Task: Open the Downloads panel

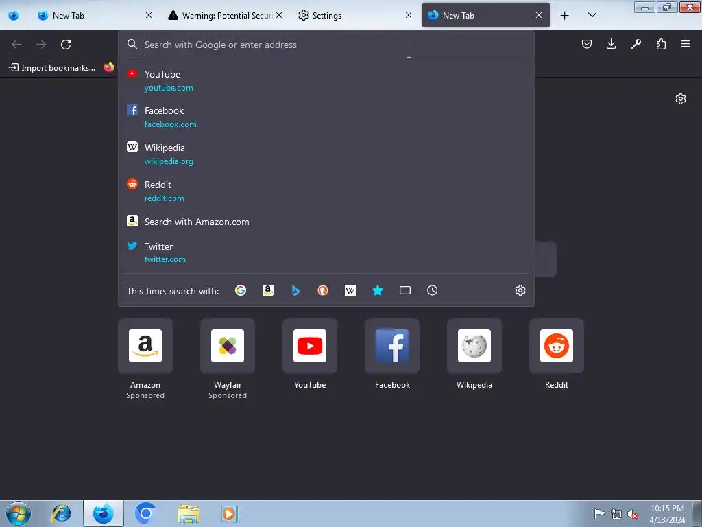Action: 611,44
